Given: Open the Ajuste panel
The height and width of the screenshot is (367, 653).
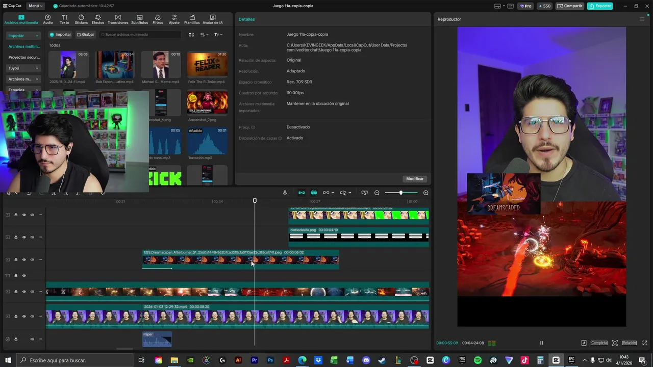Looking at the screenshot, I should pos(174,19).
